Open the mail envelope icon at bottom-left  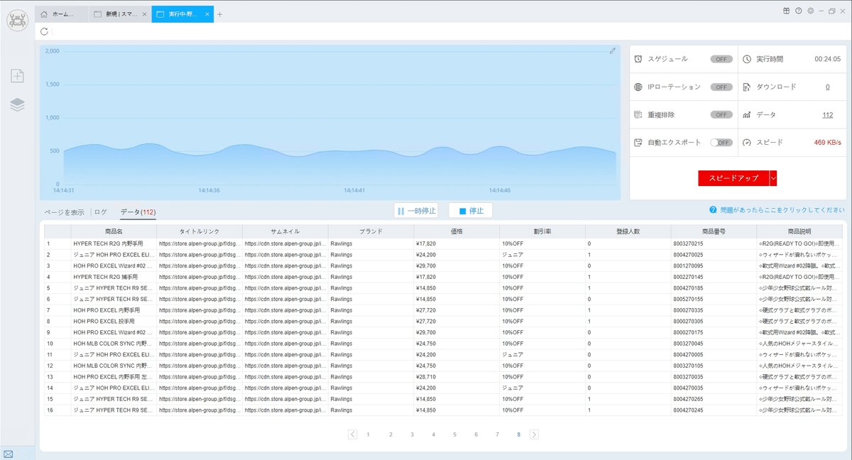(9, 454)
